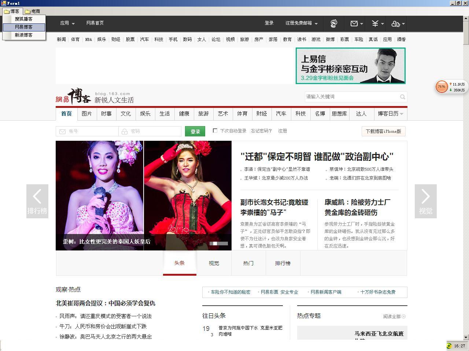Open the 歪树 泰国人妖皇后 slideshow image

point(144,196)
